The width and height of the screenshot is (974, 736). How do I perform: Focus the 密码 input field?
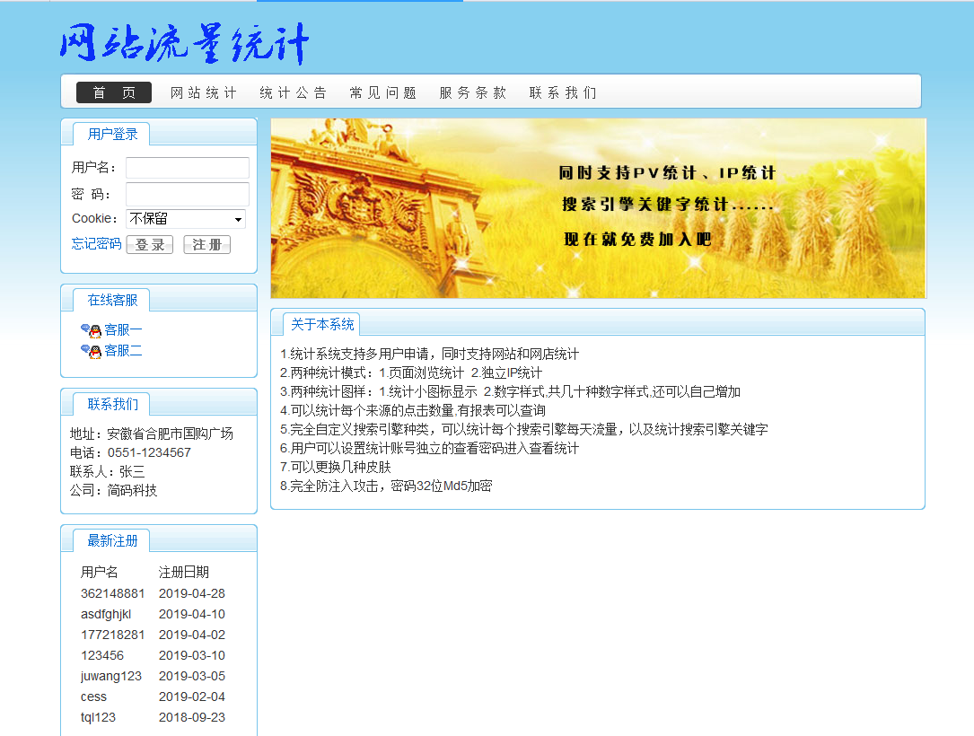coord(188,194)
